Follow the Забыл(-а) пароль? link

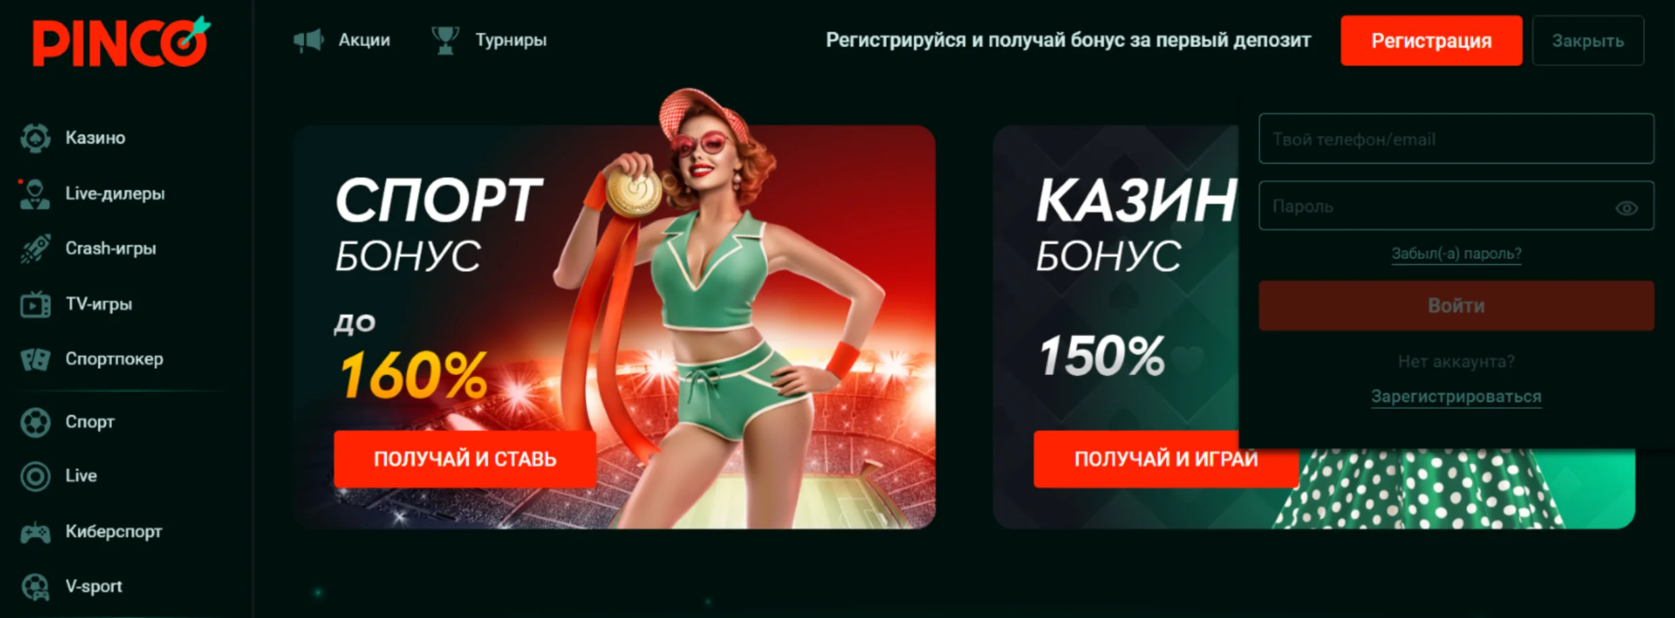(x=1456, y=254)
